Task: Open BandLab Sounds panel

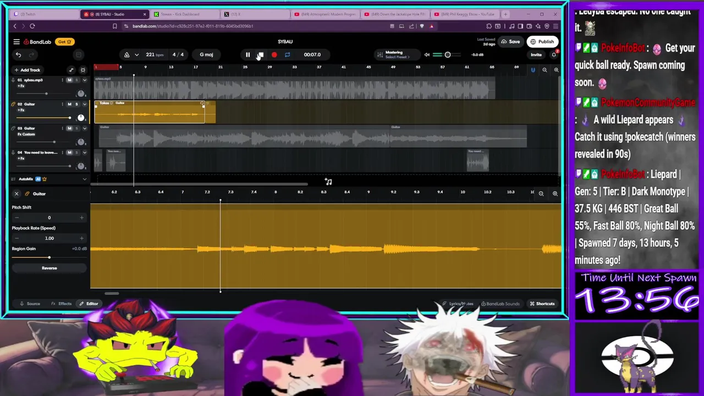Action: pyautogui.click(x=500, y=304)
